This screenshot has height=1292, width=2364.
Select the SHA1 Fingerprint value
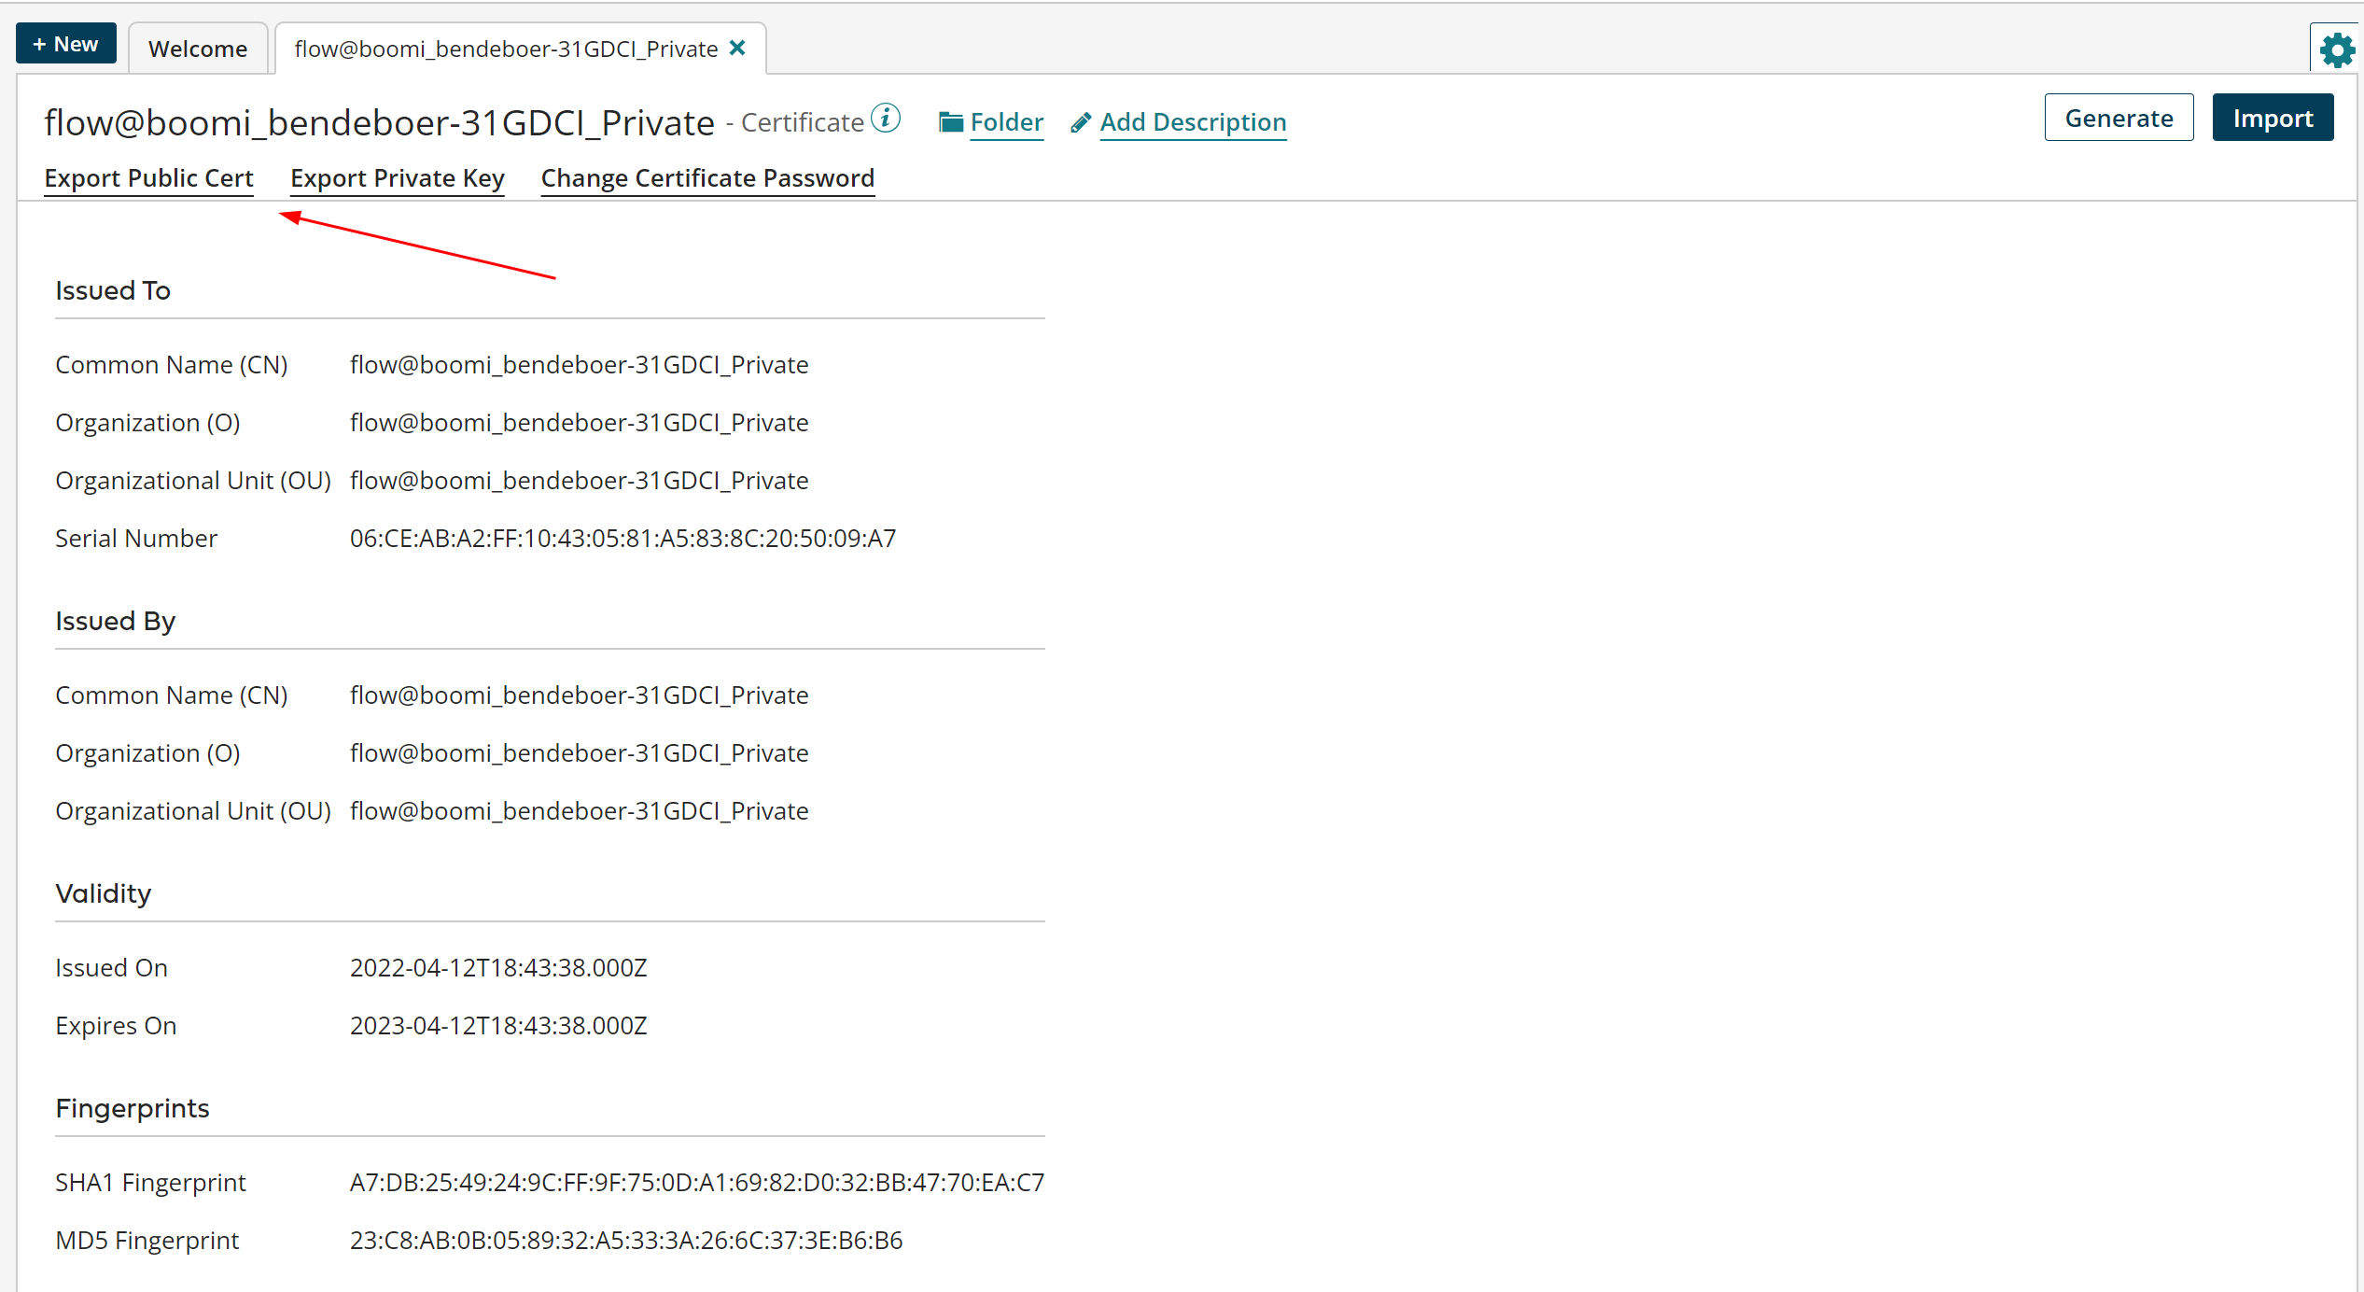tap(697, 1182)
